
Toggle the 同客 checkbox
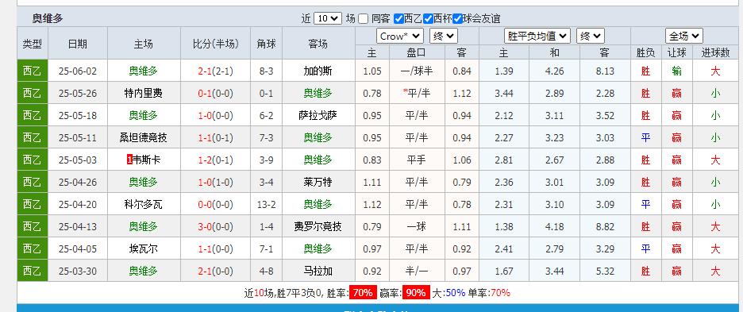(363, 19)
